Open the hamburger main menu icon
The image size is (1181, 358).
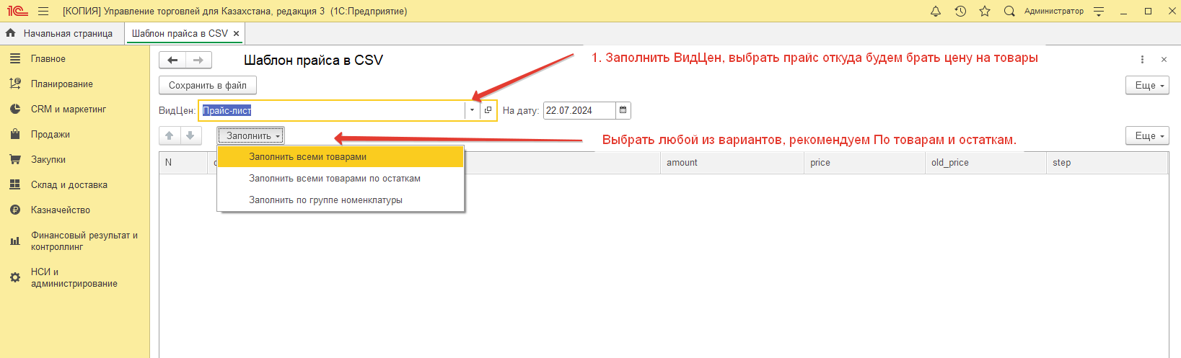[43, 11]
